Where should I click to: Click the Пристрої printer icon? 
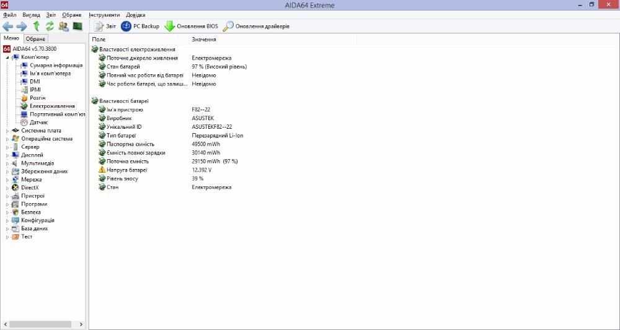[x=15, y=196]
